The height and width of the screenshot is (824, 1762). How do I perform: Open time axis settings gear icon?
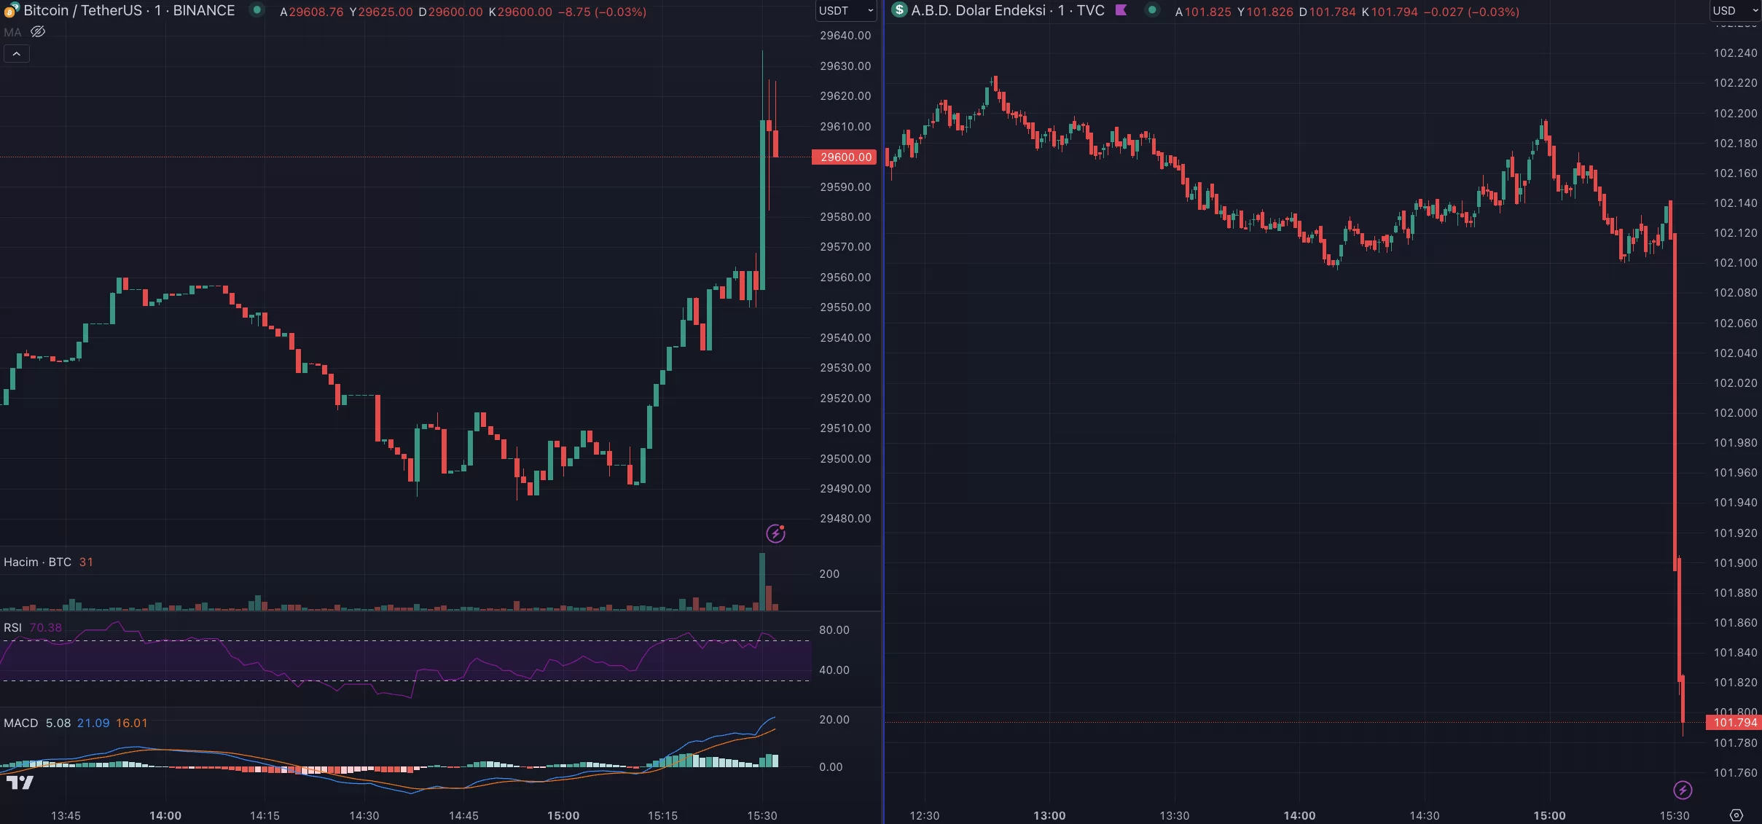[1736, 815]
